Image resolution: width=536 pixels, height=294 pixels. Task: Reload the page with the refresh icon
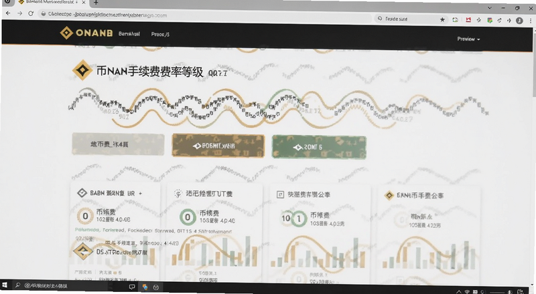tap(31, 13)
